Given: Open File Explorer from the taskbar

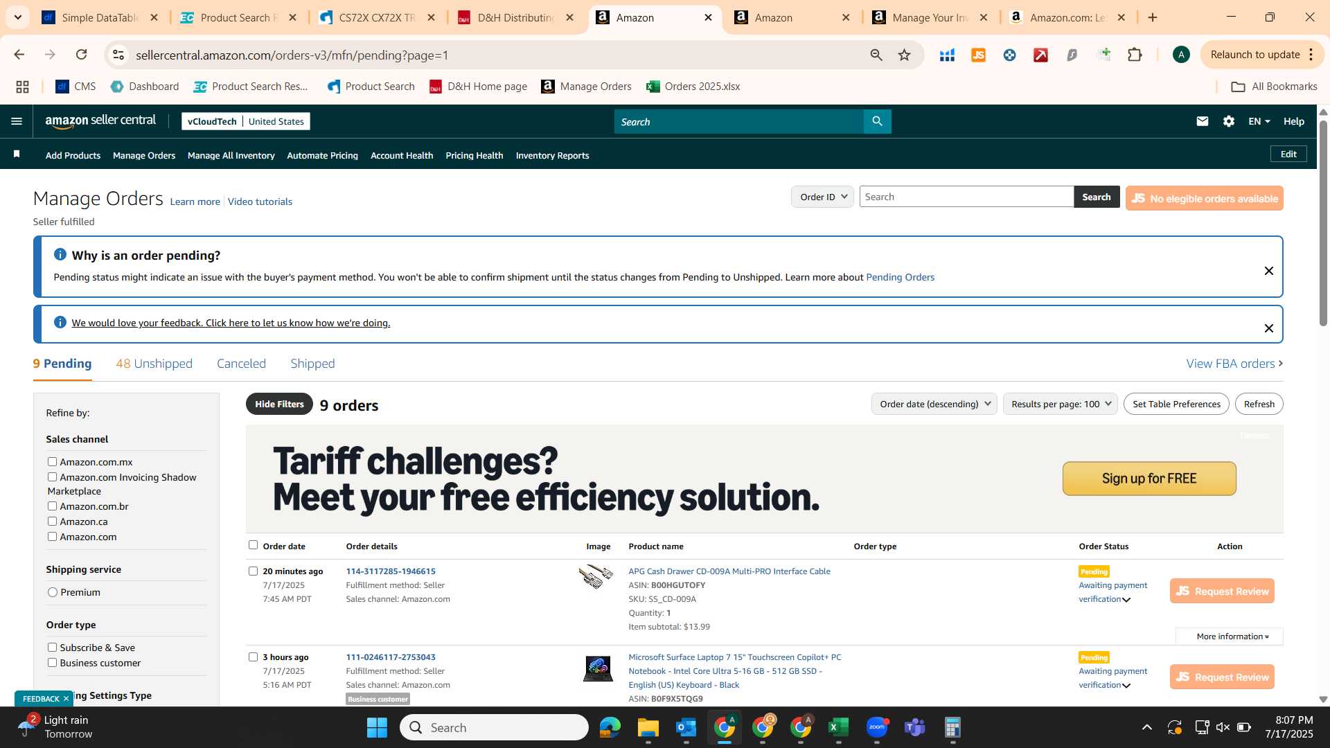Looking at the screenshot, I should coord(648,727).
